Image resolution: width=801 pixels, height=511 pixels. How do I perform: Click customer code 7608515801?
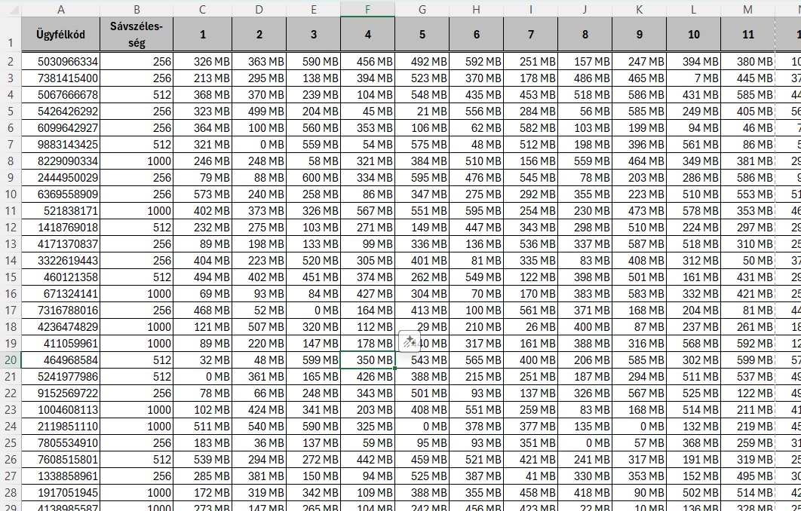(x=60, y=460)
